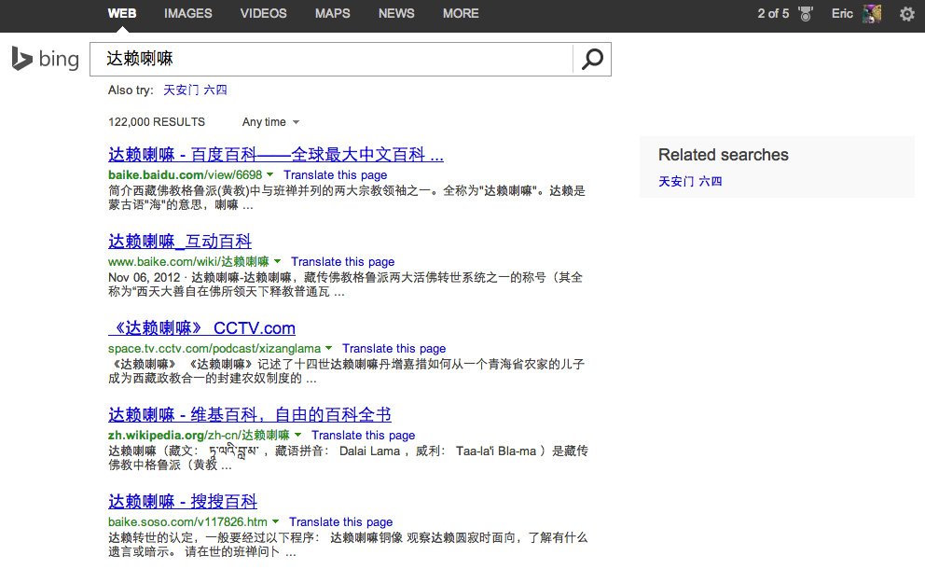Switch to the WEB tab
This screenshot has width=925, height=569.
pyautogui.click(x=122, y=14)
